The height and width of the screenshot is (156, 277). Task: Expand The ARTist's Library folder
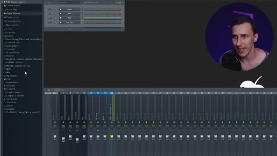pyautogui.click(x=23, y=112)
